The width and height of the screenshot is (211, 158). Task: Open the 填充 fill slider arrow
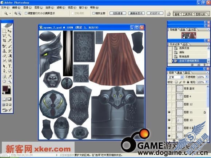(207, 82)
